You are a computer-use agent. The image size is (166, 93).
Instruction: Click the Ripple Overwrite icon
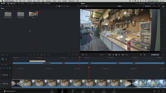pos(38,55)
